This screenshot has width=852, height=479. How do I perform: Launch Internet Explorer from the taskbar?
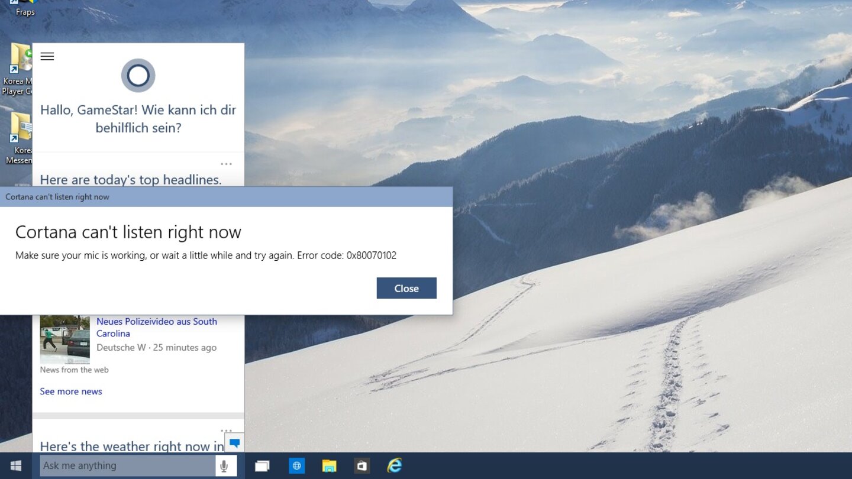click(394, 466)
